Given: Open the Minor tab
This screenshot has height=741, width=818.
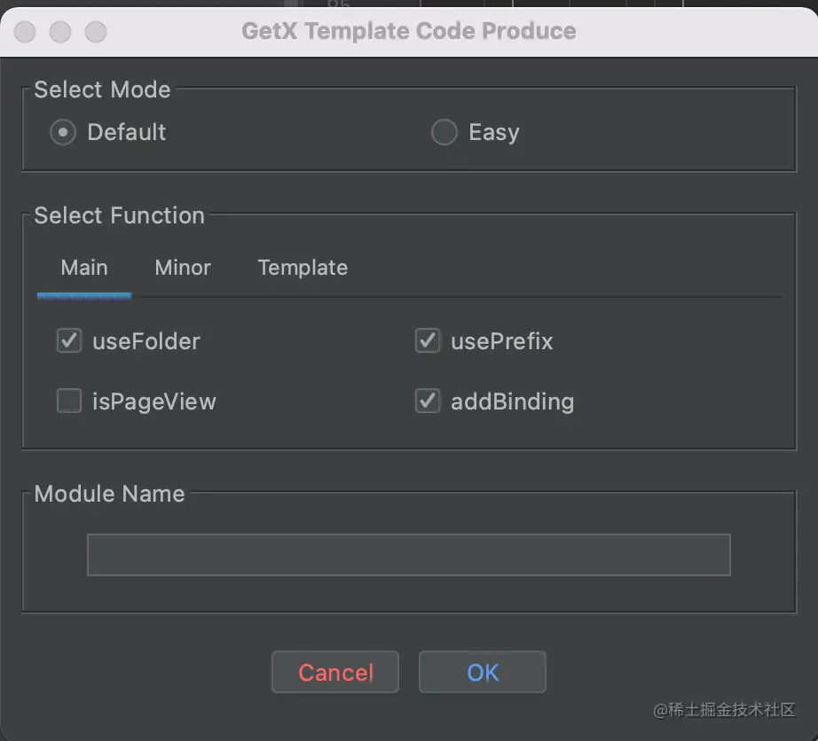Looking at the screenshot, I should 183,268.
